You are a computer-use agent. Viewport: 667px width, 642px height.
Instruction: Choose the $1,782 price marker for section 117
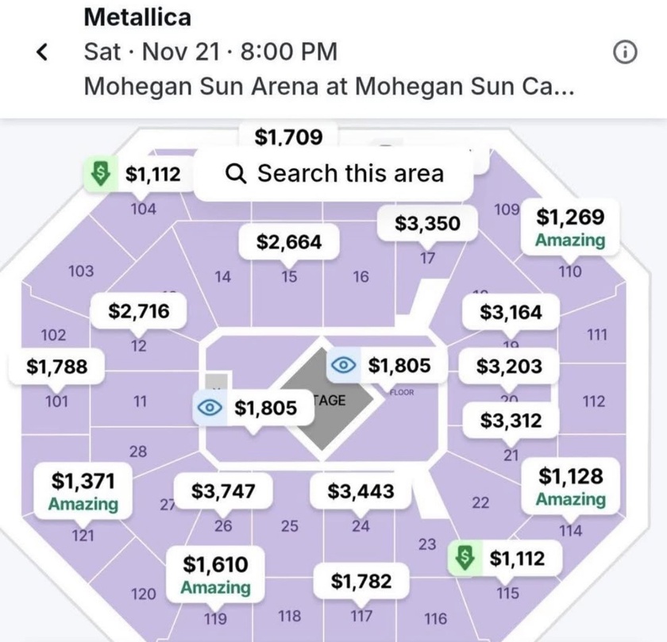click(x=361, y=582)
